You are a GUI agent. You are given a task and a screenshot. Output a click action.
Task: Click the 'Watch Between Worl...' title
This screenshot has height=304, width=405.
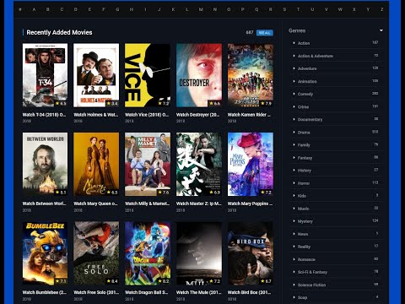[44, 204]
